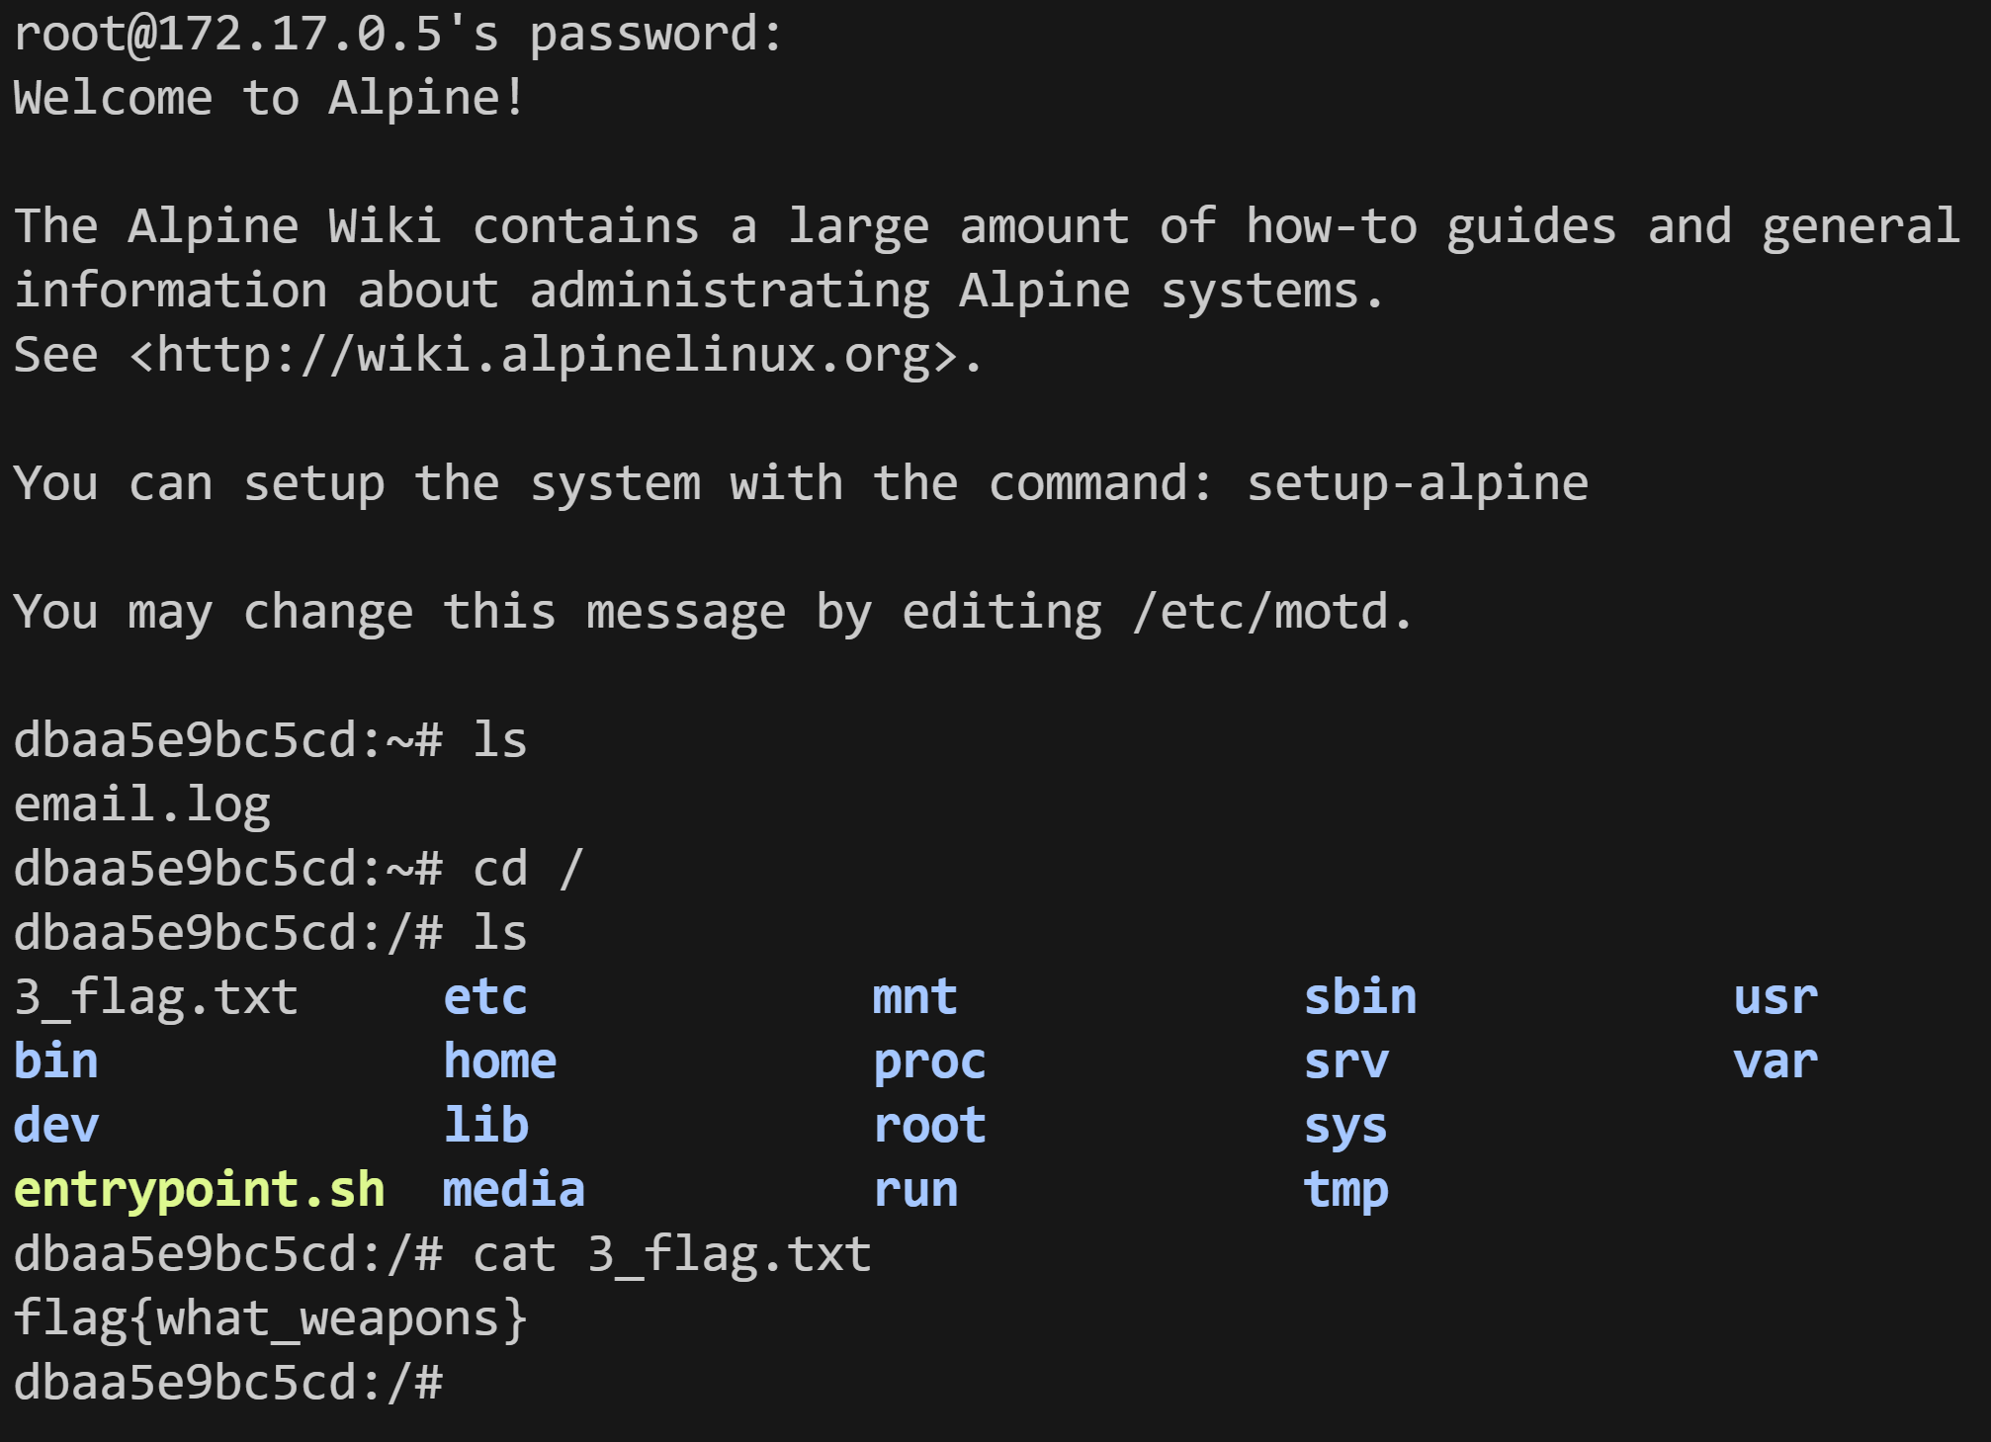The image size is (1991, 1442).
Task: Select the email.log file name
Action: [x=141, y=806]
